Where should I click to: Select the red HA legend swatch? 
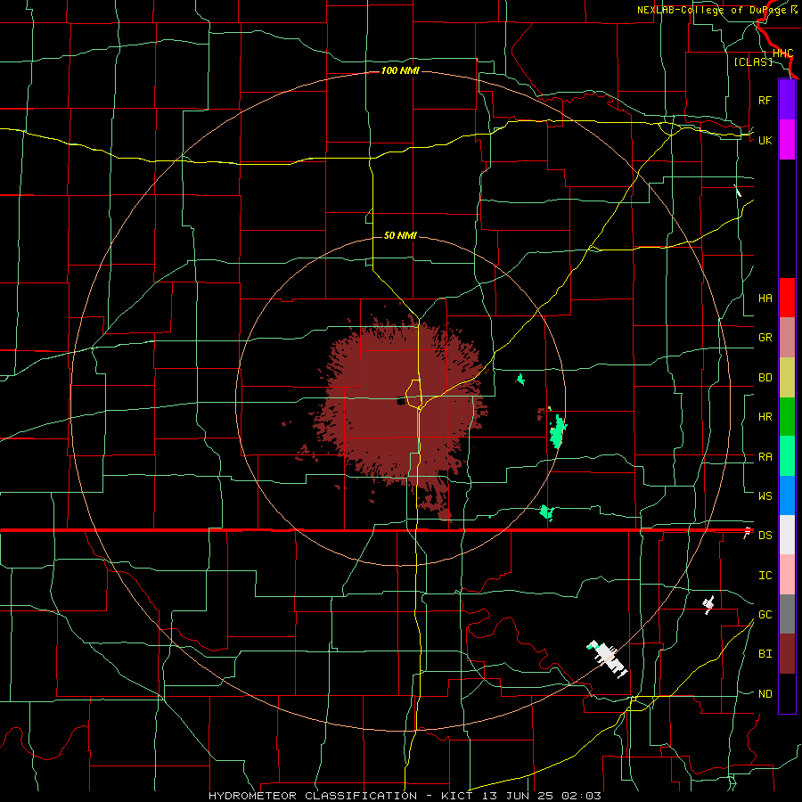click(x=787, y=298)
